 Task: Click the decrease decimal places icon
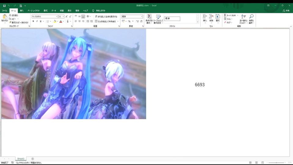click(141, 21)
